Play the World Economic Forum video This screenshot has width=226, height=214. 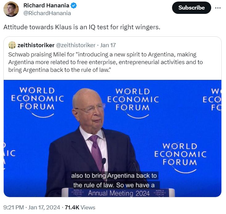coord(113,138)
